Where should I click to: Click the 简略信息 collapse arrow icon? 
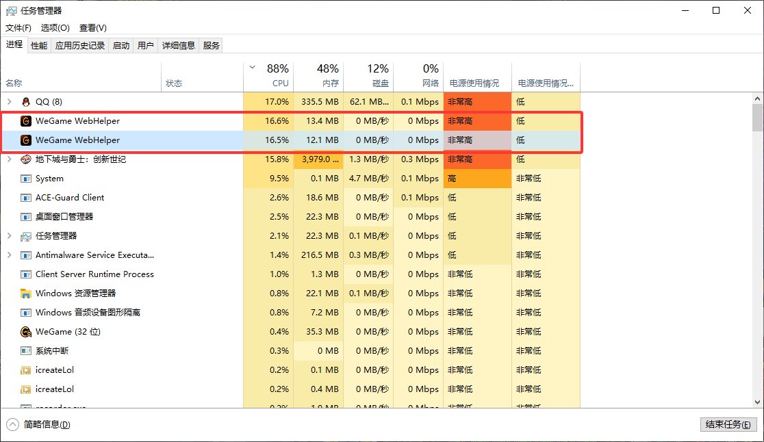[13, 424]
